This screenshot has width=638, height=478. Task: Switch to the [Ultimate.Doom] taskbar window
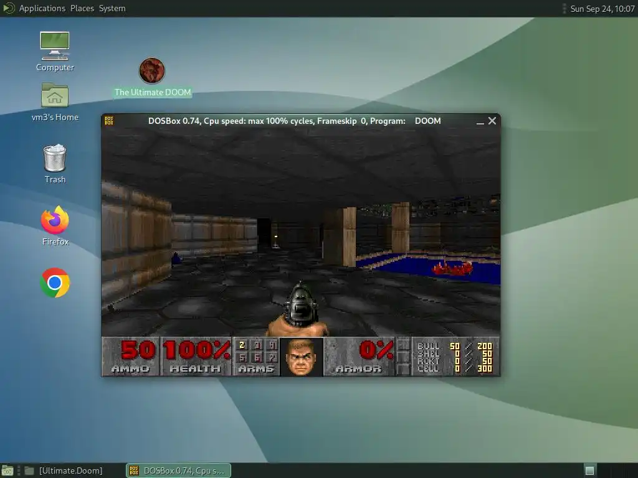pos(64,471)
